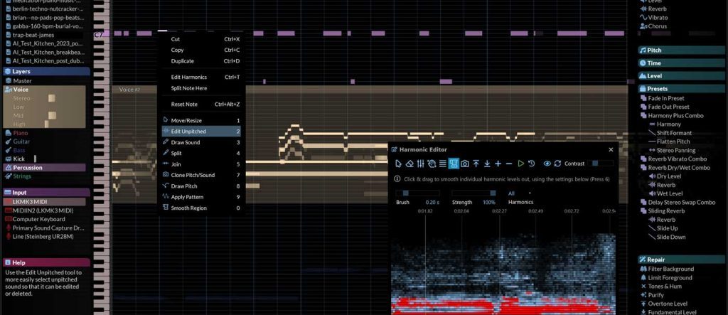Select the Percussion layer
The width and height of the screenshot is (728, 315).
(45, 168)
